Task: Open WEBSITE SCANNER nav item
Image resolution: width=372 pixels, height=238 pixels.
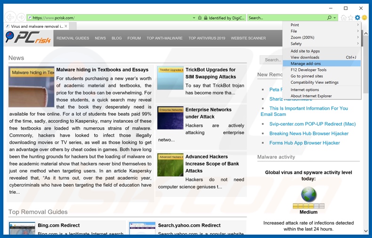Action: click(x=248, y=38)
